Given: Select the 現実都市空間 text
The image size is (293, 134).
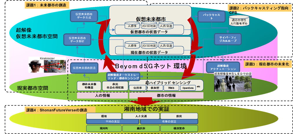Looking at the screenshot, I should 32,88.
